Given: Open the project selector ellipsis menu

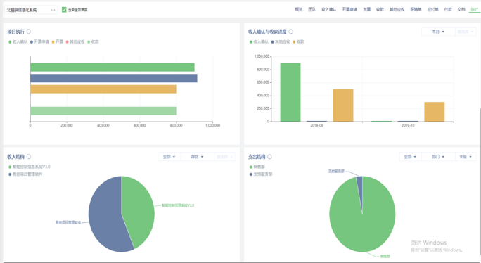Looking at the screenshot, I should click(x=53, y=10).
